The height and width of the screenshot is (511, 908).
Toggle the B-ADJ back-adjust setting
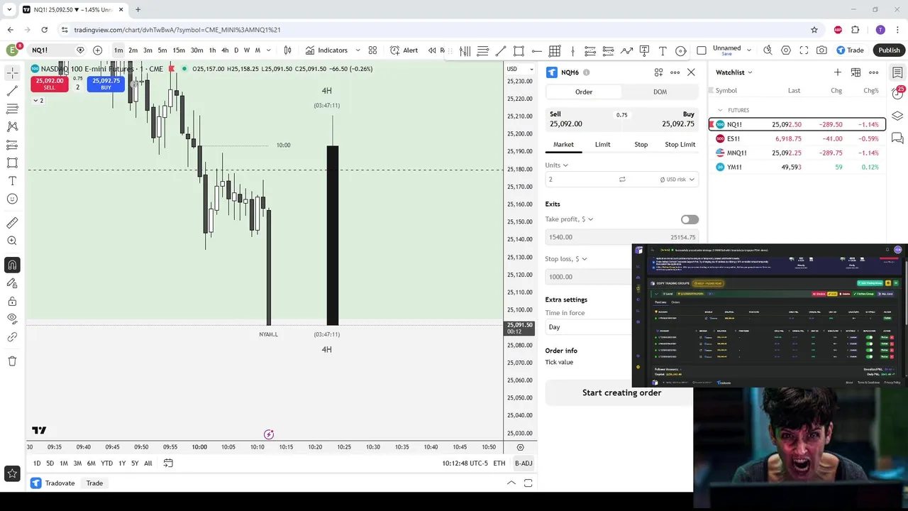524,463
